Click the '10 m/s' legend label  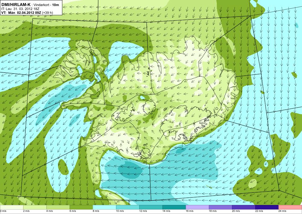[x=120, y=211]
